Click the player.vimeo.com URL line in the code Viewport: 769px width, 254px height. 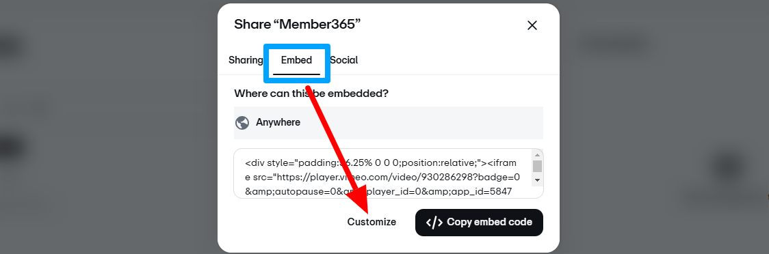point(382,177)
